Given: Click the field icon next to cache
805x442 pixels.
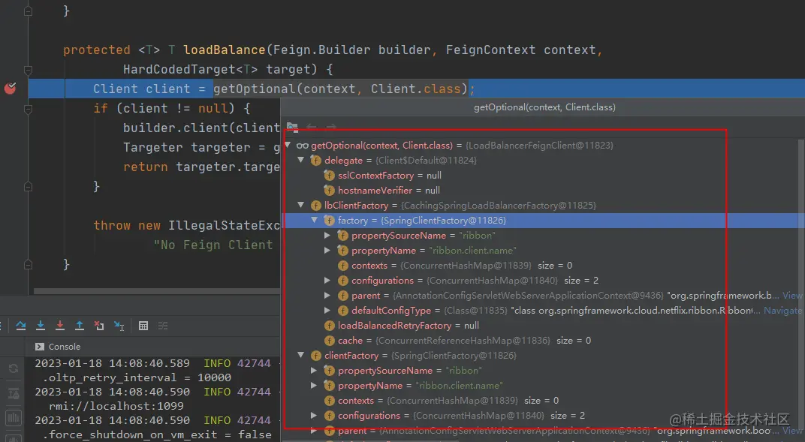Looking at the screenshot, I should [x=329, y=341].
